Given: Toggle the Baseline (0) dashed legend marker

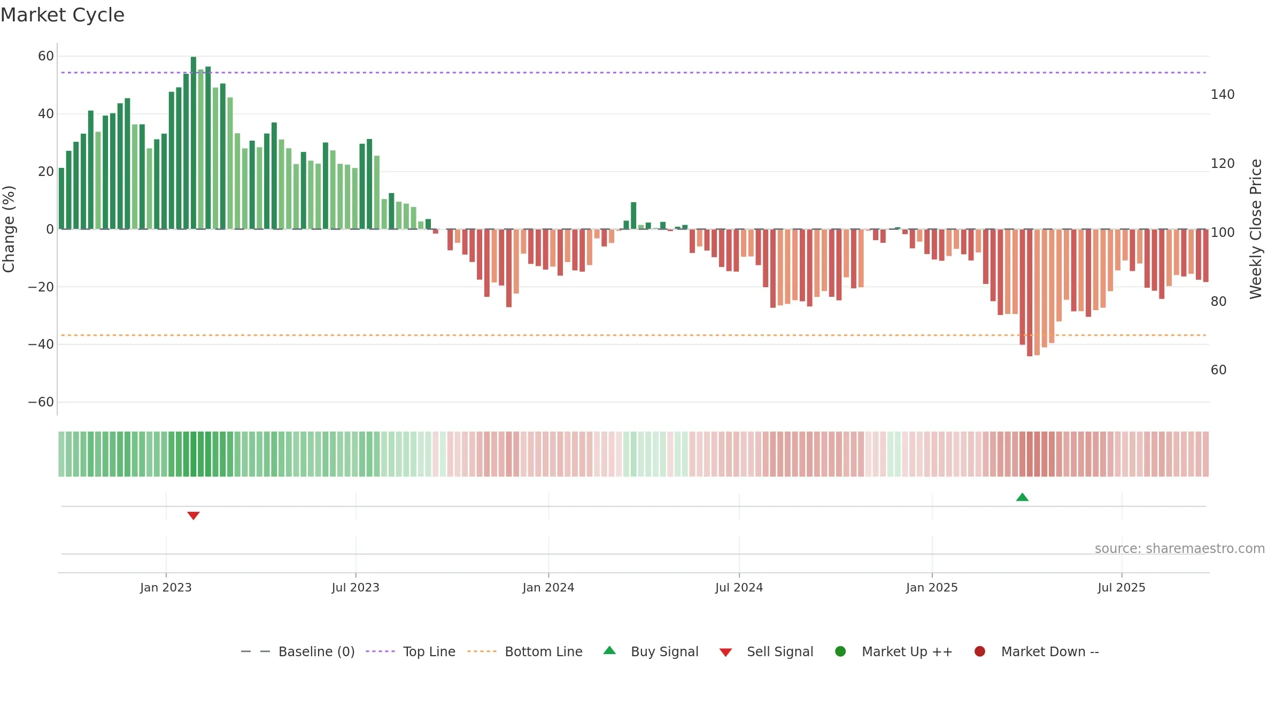Looking at the screenshot, I should 256,651.
